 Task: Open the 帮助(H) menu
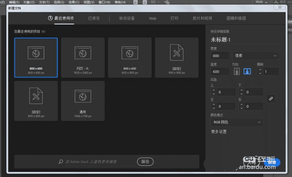coord(120,2)
